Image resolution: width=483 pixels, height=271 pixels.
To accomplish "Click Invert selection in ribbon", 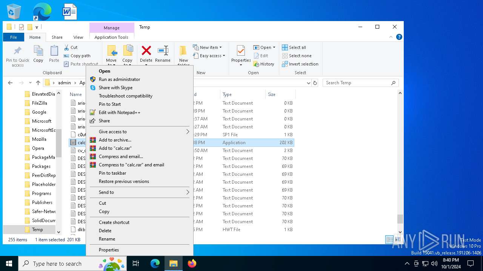I will point(300,64).
